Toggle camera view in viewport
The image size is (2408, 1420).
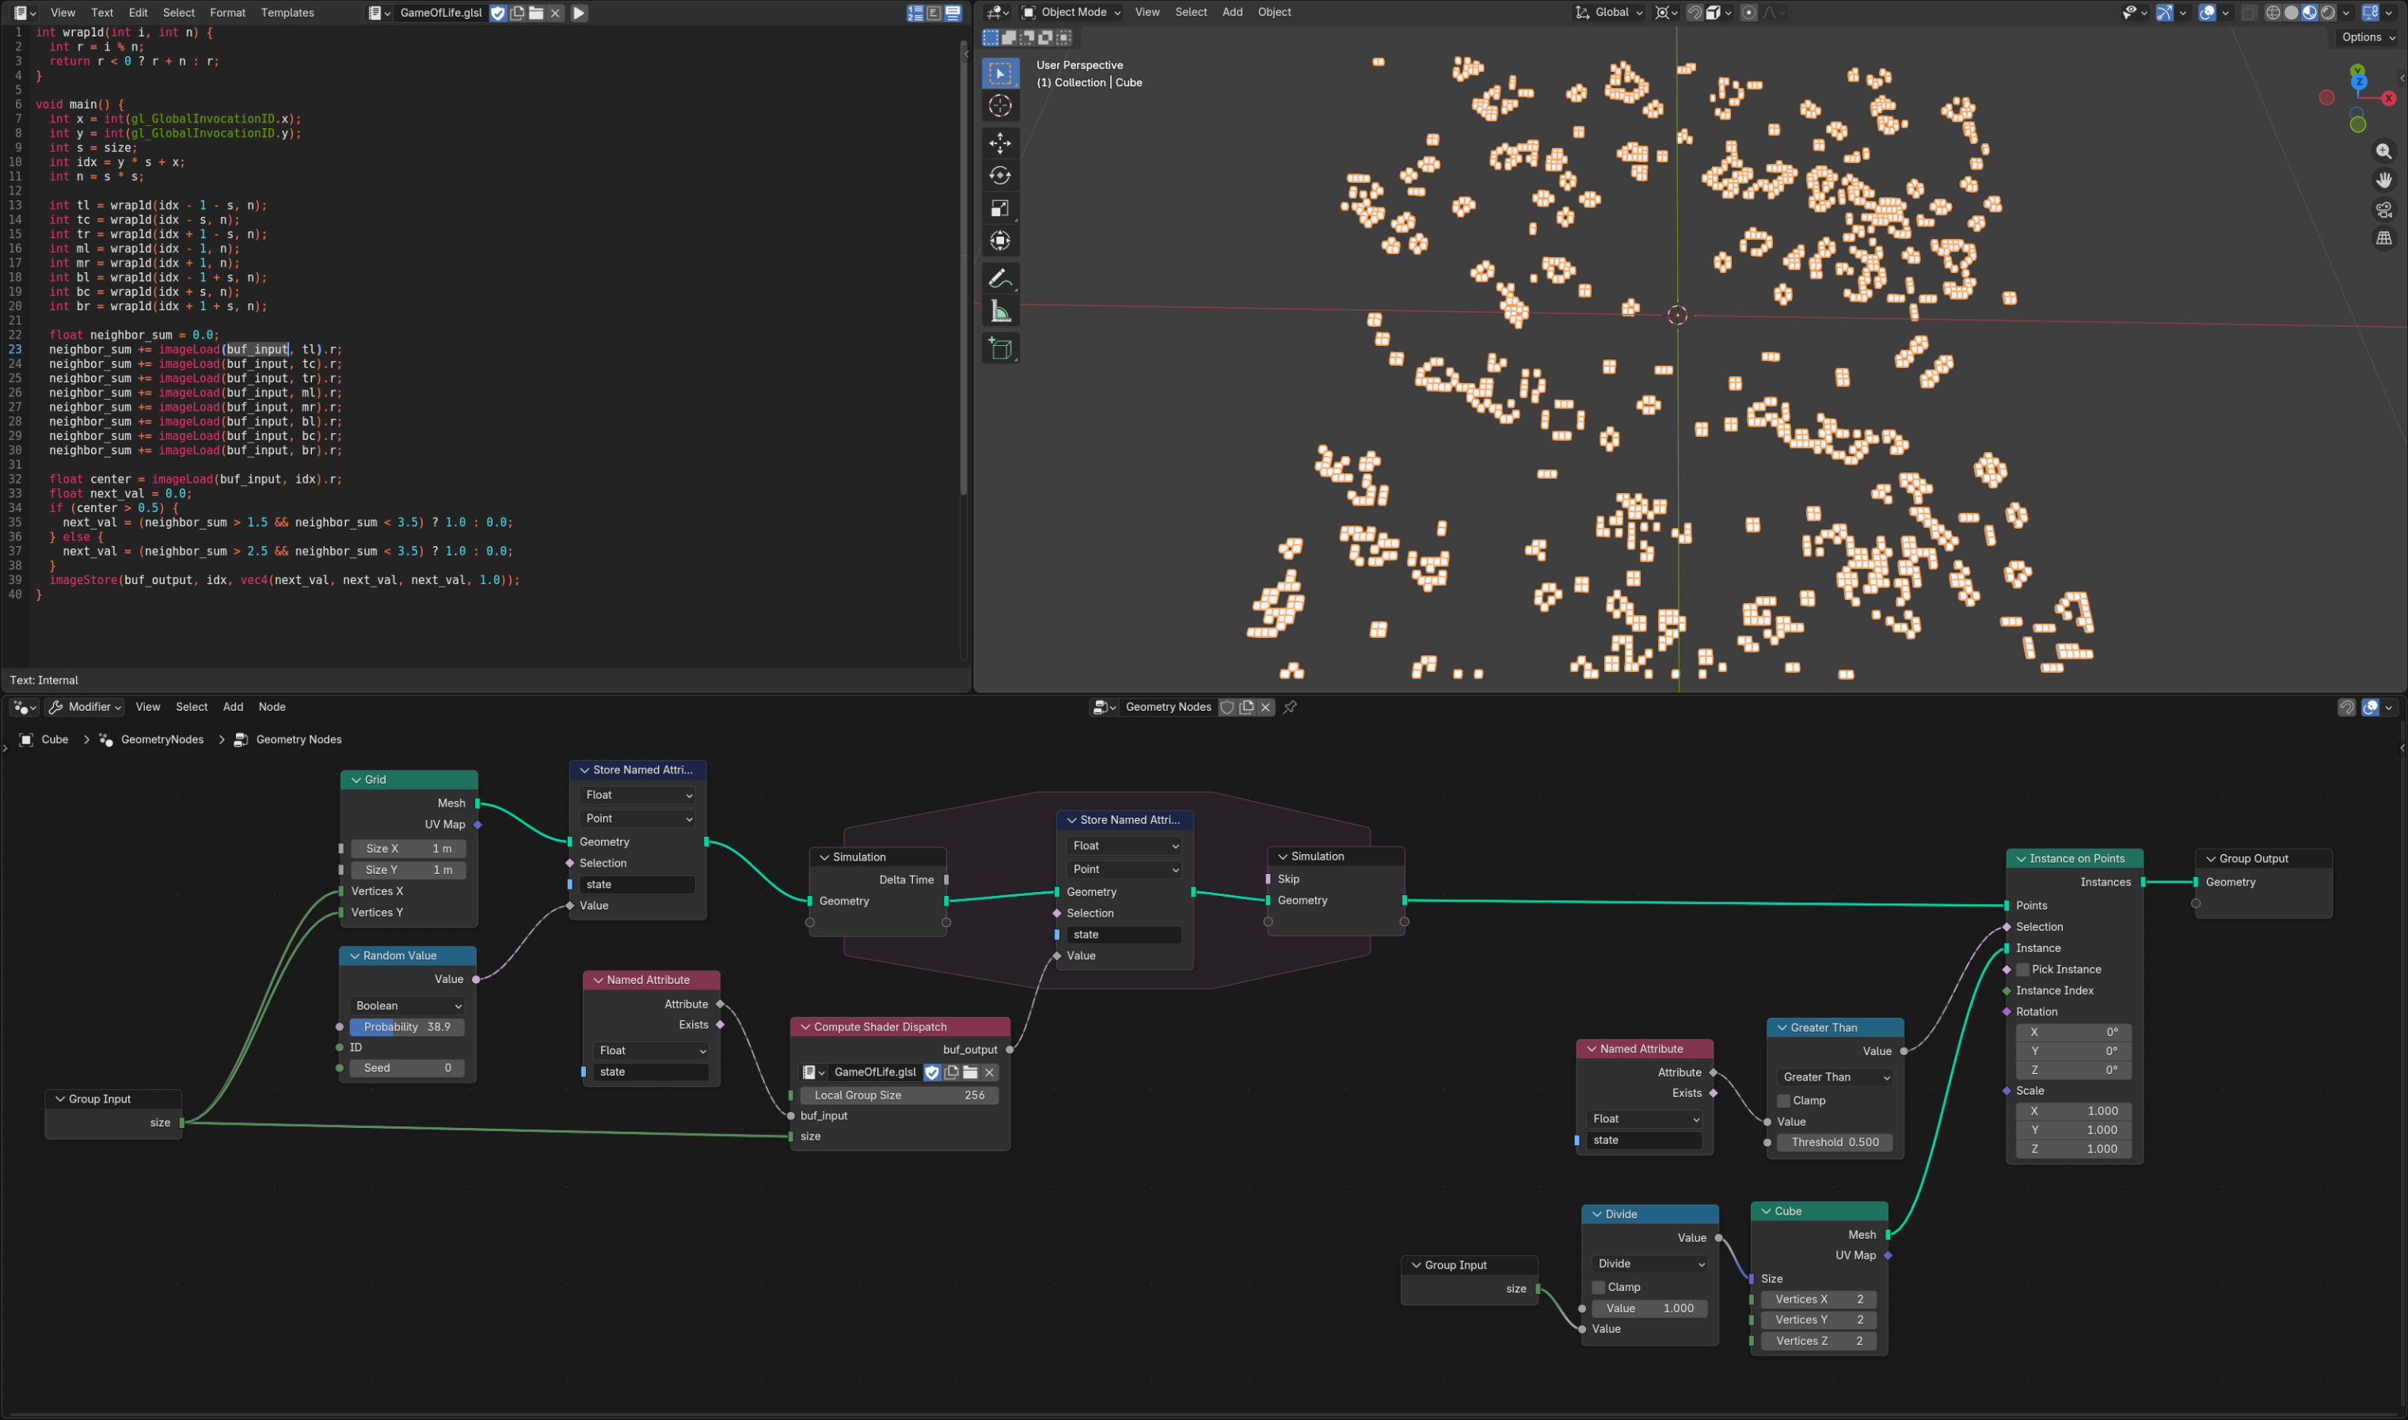click(x=2383, y=210)
